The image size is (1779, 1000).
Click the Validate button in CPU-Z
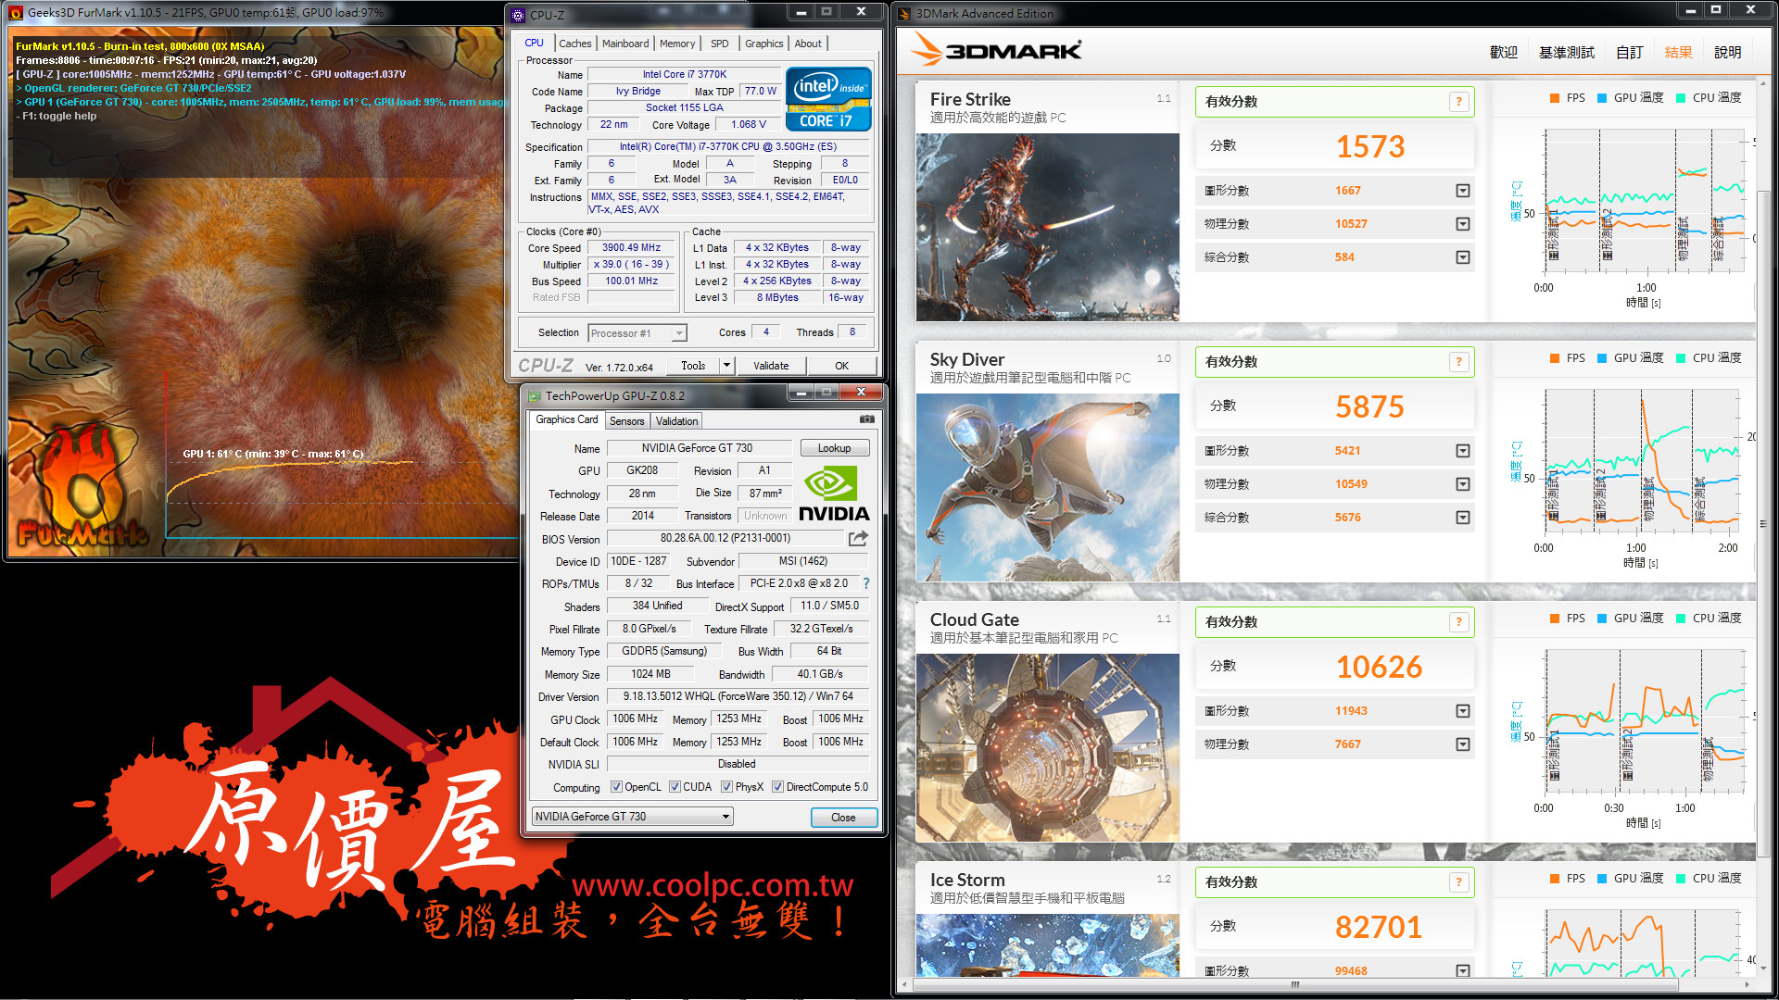coord(771,366)
